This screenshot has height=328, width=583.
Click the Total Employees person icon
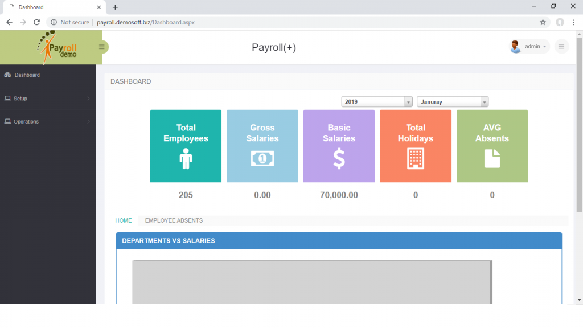186,159
